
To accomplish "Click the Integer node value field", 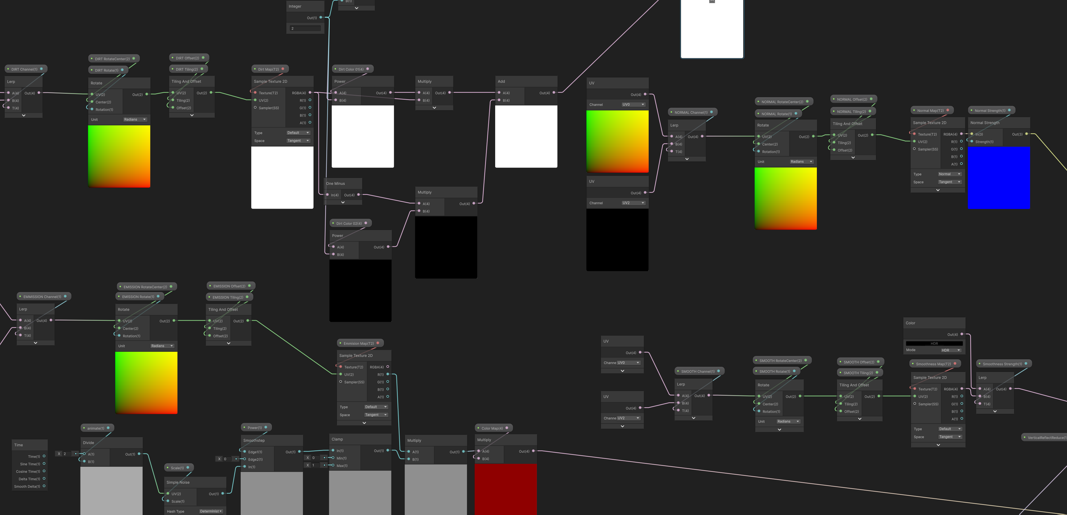I will pos(305,28).
